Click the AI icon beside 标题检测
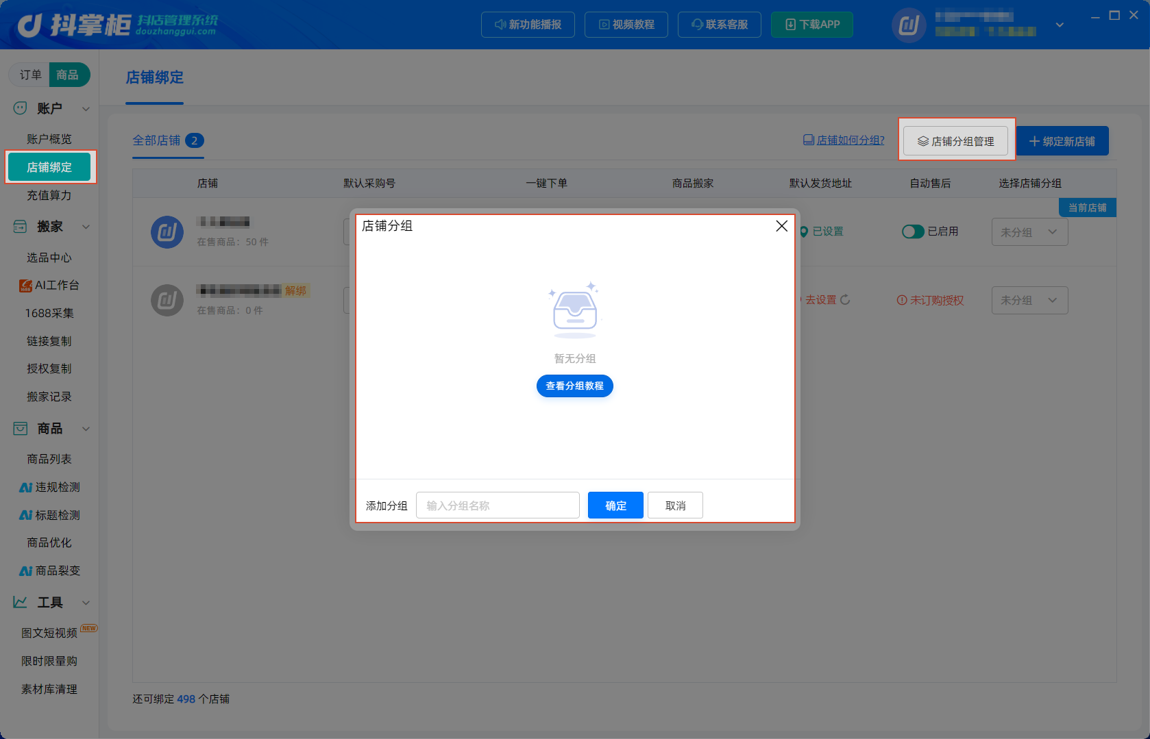The height and width of the screenshot is (739, 1150). pyautogui.click(x=26, y=515)
